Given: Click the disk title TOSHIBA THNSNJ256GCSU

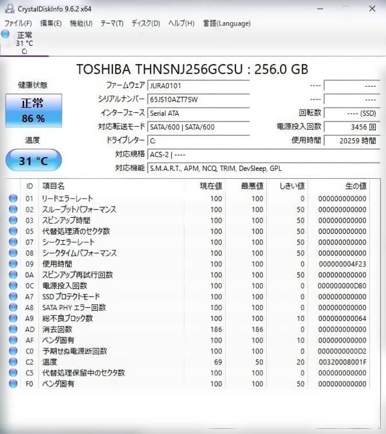Looking at the screenshot, I should 160,69.
